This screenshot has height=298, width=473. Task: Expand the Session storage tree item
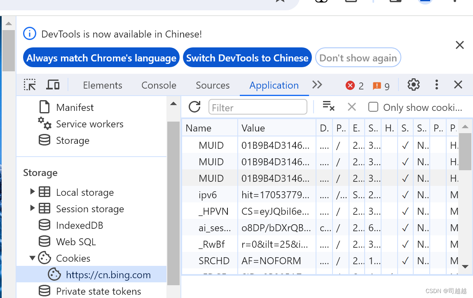33,209
